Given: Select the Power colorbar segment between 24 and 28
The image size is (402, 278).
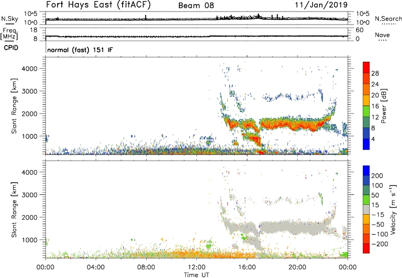Looking at the screenshot, I should coord(366,79).
